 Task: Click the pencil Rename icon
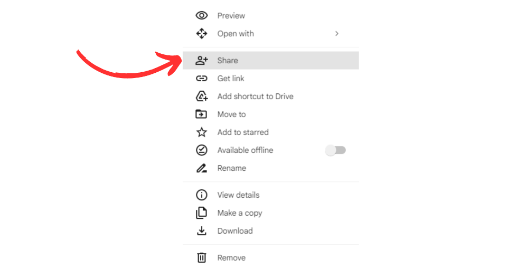point(201,168)
